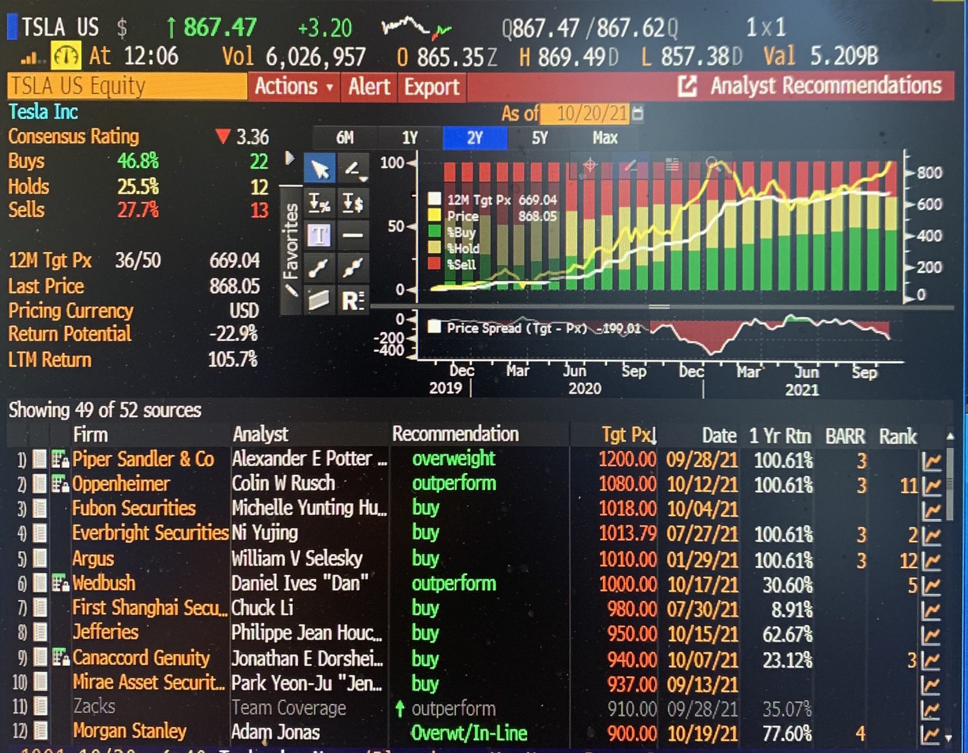
Task: Open chart icon on Zacks row
Action: (931, 710)
